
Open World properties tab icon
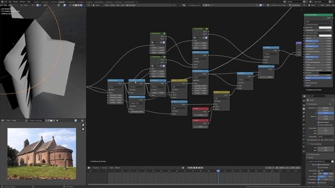tap(304, 120)
